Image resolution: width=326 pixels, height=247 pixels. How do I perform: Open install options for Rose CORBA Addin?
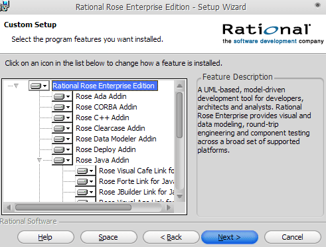pos(62,107)
